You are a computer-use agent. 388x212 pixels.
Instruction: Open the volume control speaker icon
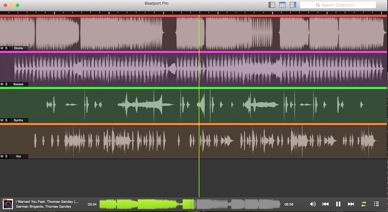[x=313, y=204]
